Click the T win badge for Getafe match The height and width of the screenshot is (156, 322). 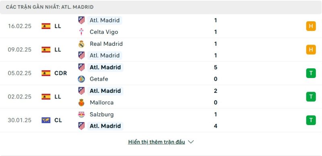point(311,73)
